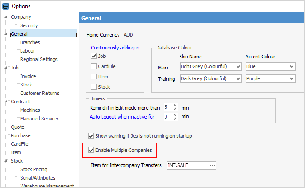Click the Options window app icon
The height and width of the screenshot is (188, 305).
tap(6, 6)
